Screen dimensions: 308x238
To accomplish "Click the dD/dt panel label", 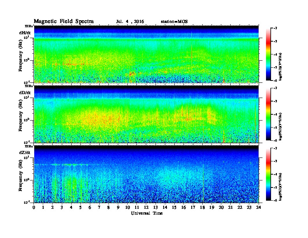I will coord(25,93).
